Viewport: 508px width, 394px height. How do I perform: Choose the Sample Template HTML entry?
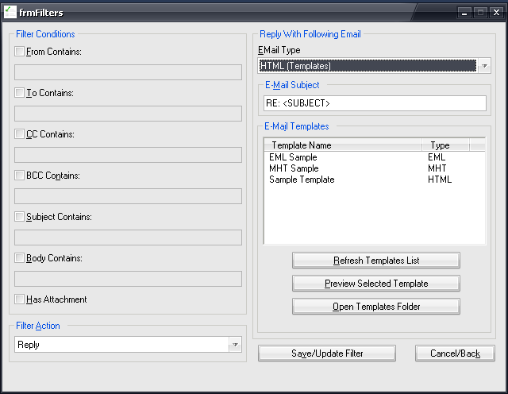(302, 180)
